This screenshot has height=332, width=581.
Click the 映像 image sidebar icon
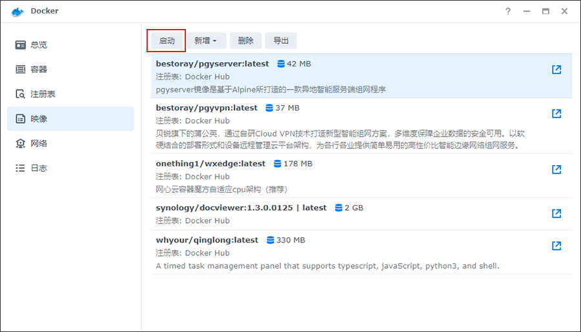[21, 119]
